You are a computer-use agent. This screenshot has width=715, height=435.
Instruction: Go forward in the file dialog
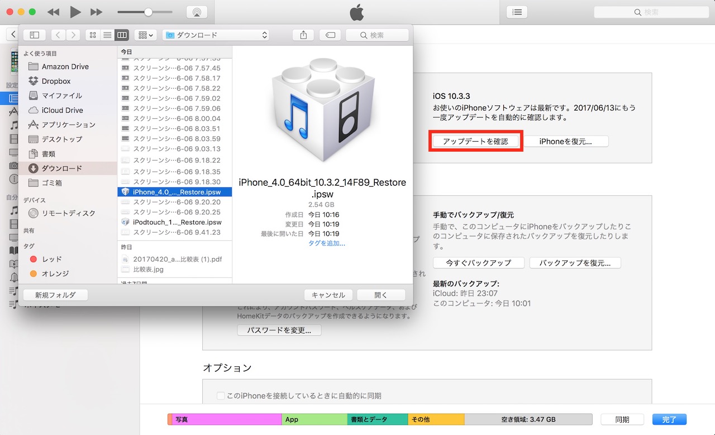tap(73, 35)
